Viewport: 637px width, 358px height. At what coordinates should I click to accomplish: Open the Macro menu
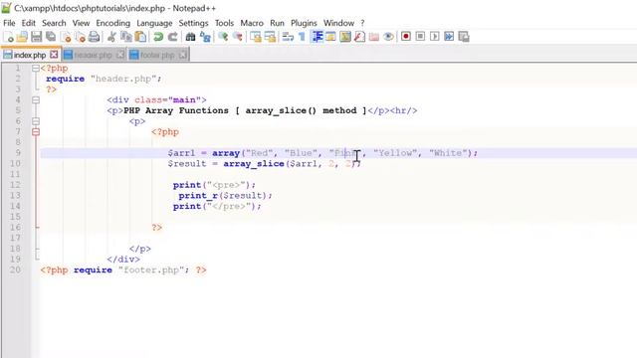click(x=252, y=23)
